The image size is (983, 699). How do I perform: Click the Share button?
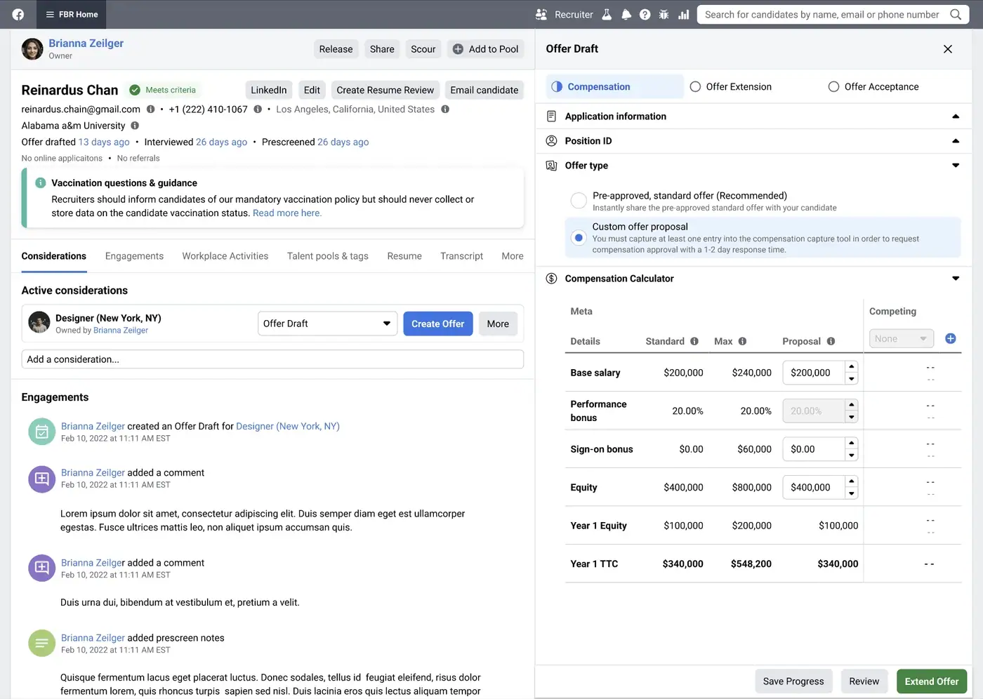(x=382, y=49)
